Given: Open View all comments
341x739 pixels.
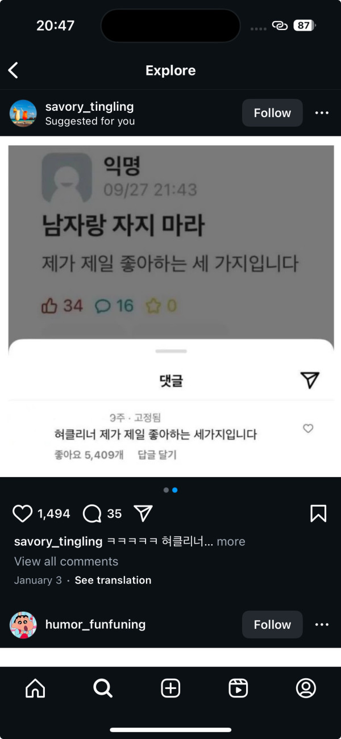Looking at the screenshot, I should 66,561.
